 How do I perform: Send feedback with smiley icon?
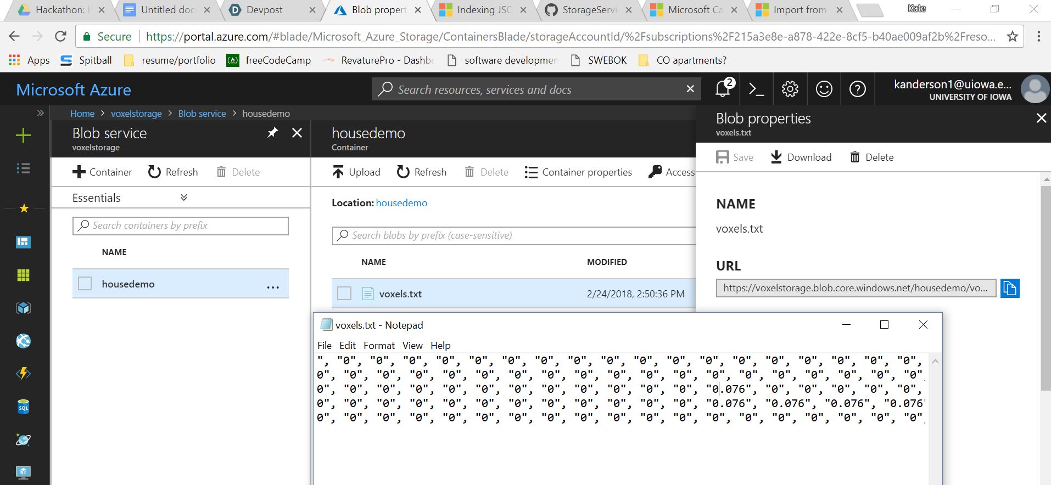824,89
